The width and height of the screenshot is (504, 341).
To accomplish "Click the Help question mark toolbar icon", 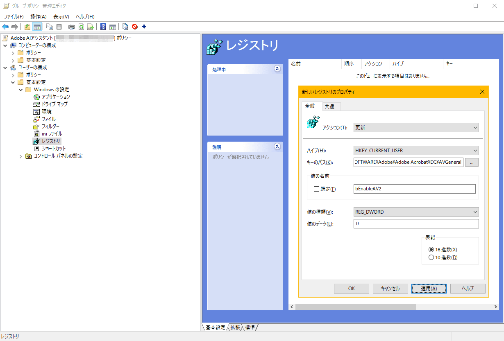I will [x=103, y=27].
